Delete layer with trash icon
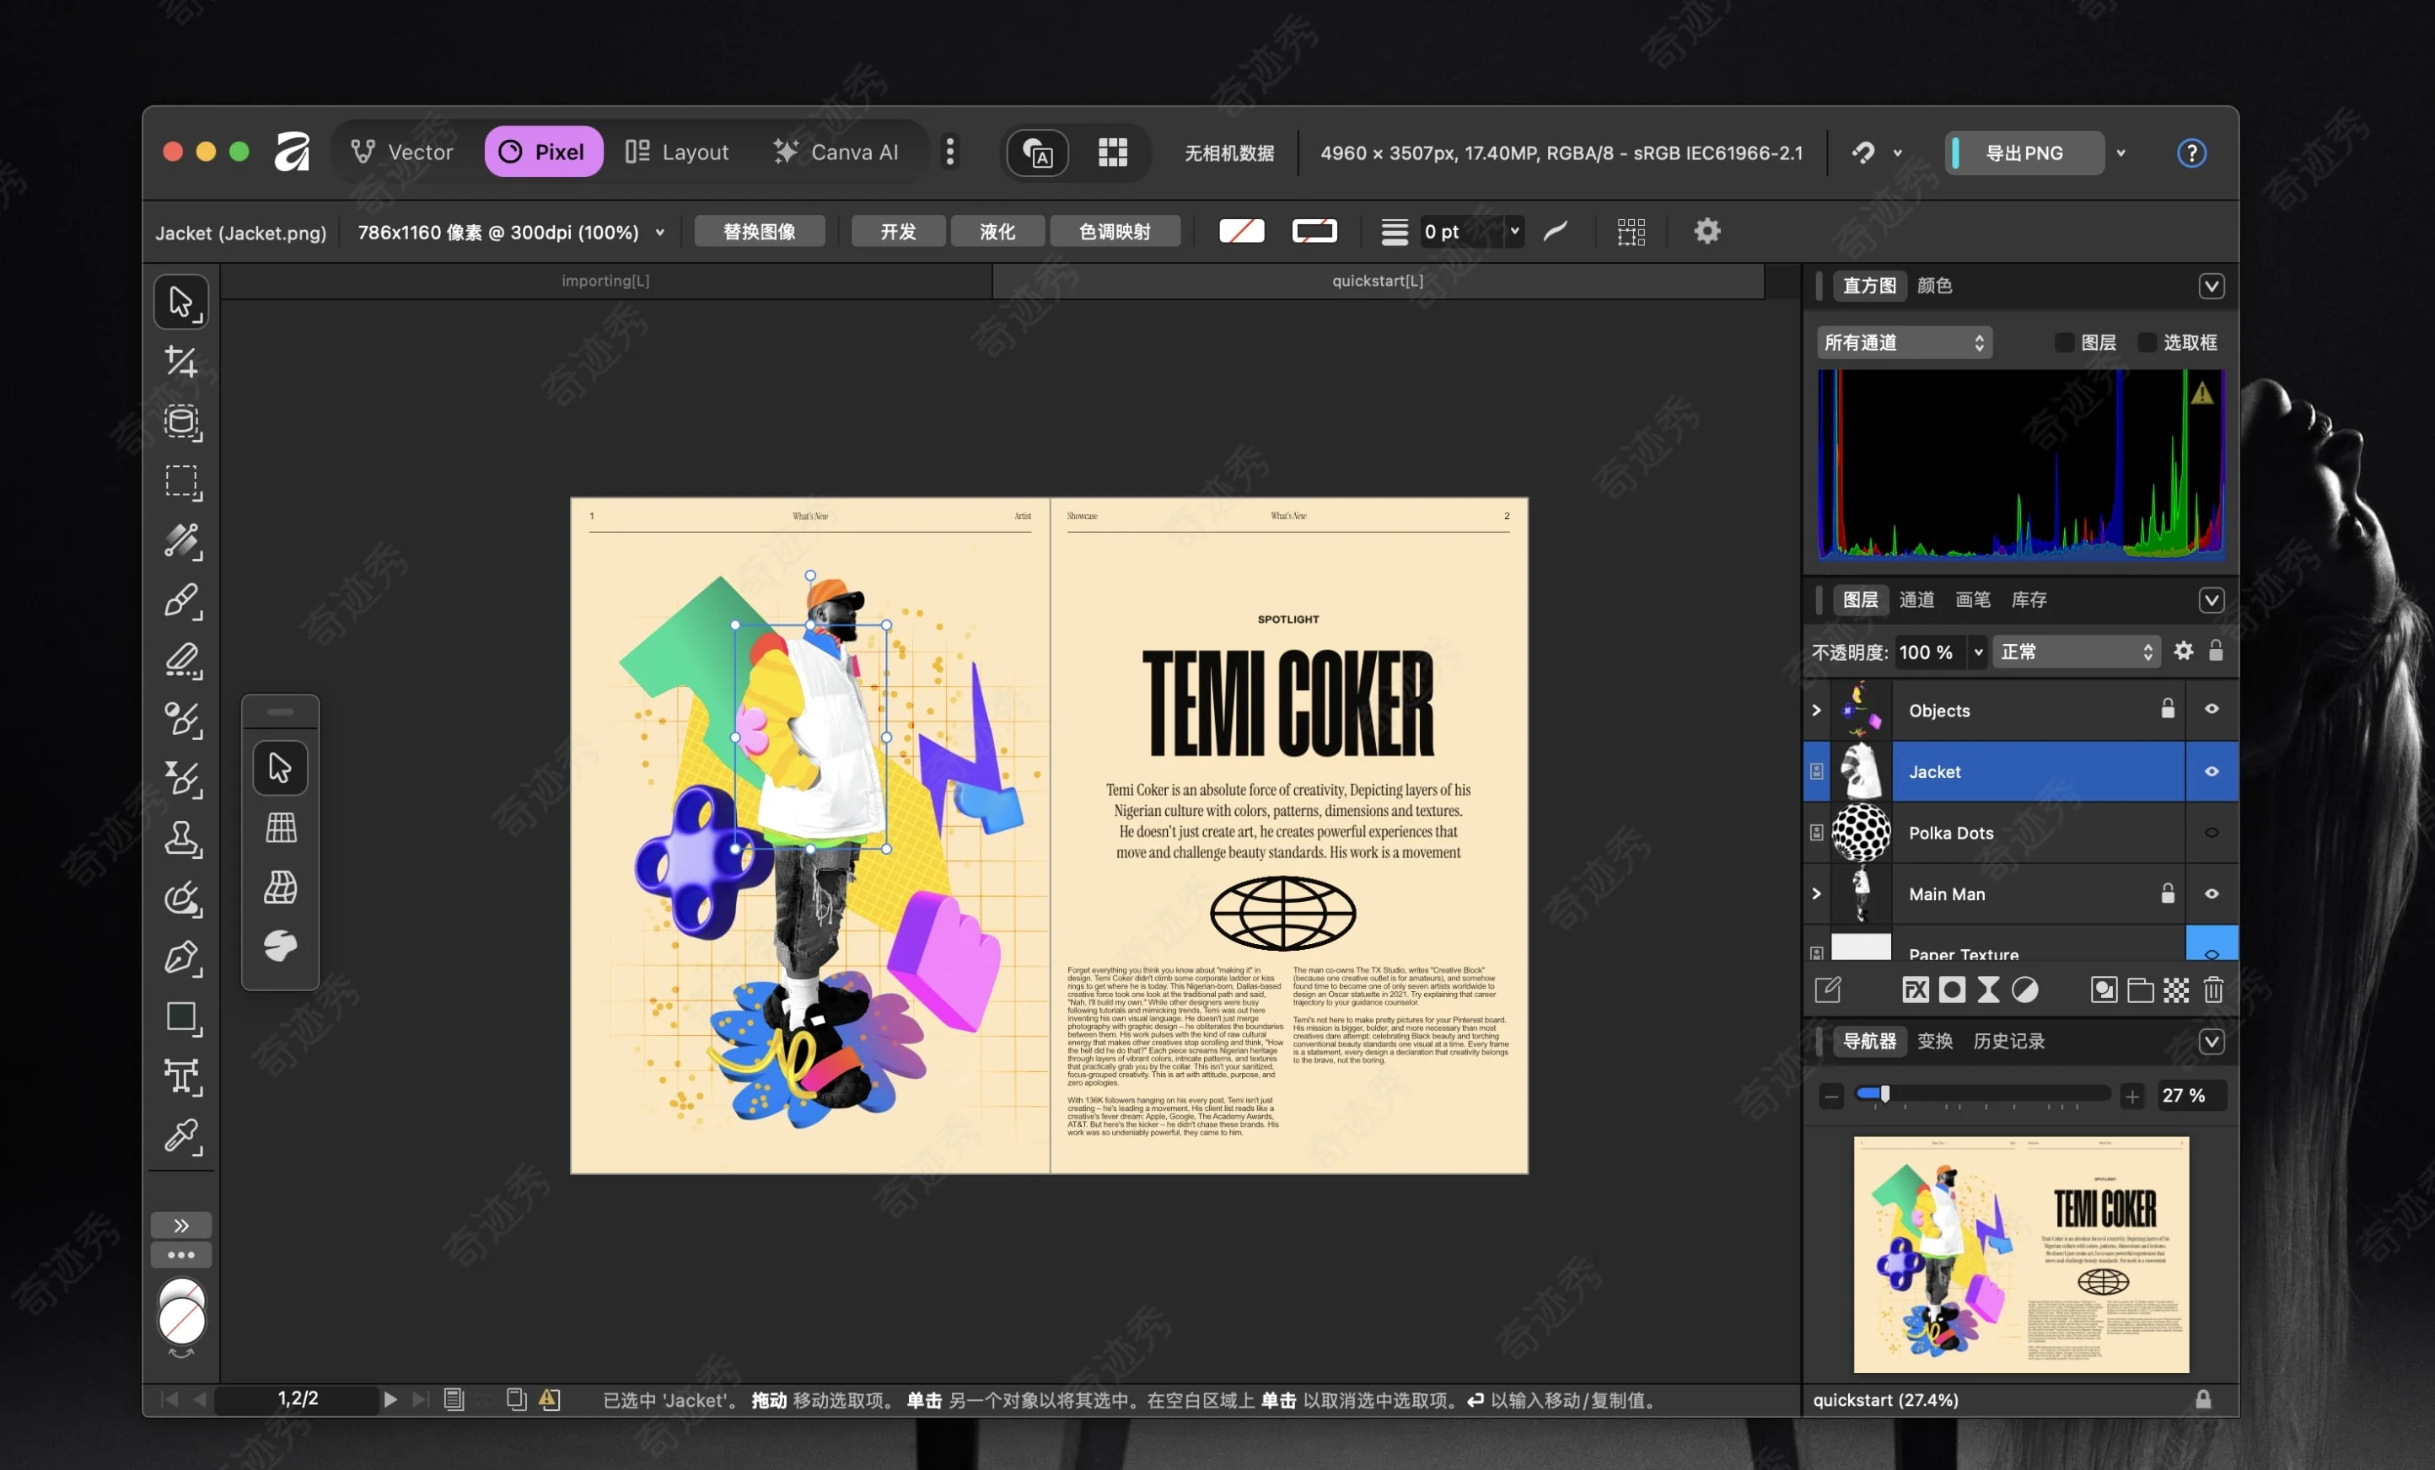2435x1470 pixels. click(2212, 990)
